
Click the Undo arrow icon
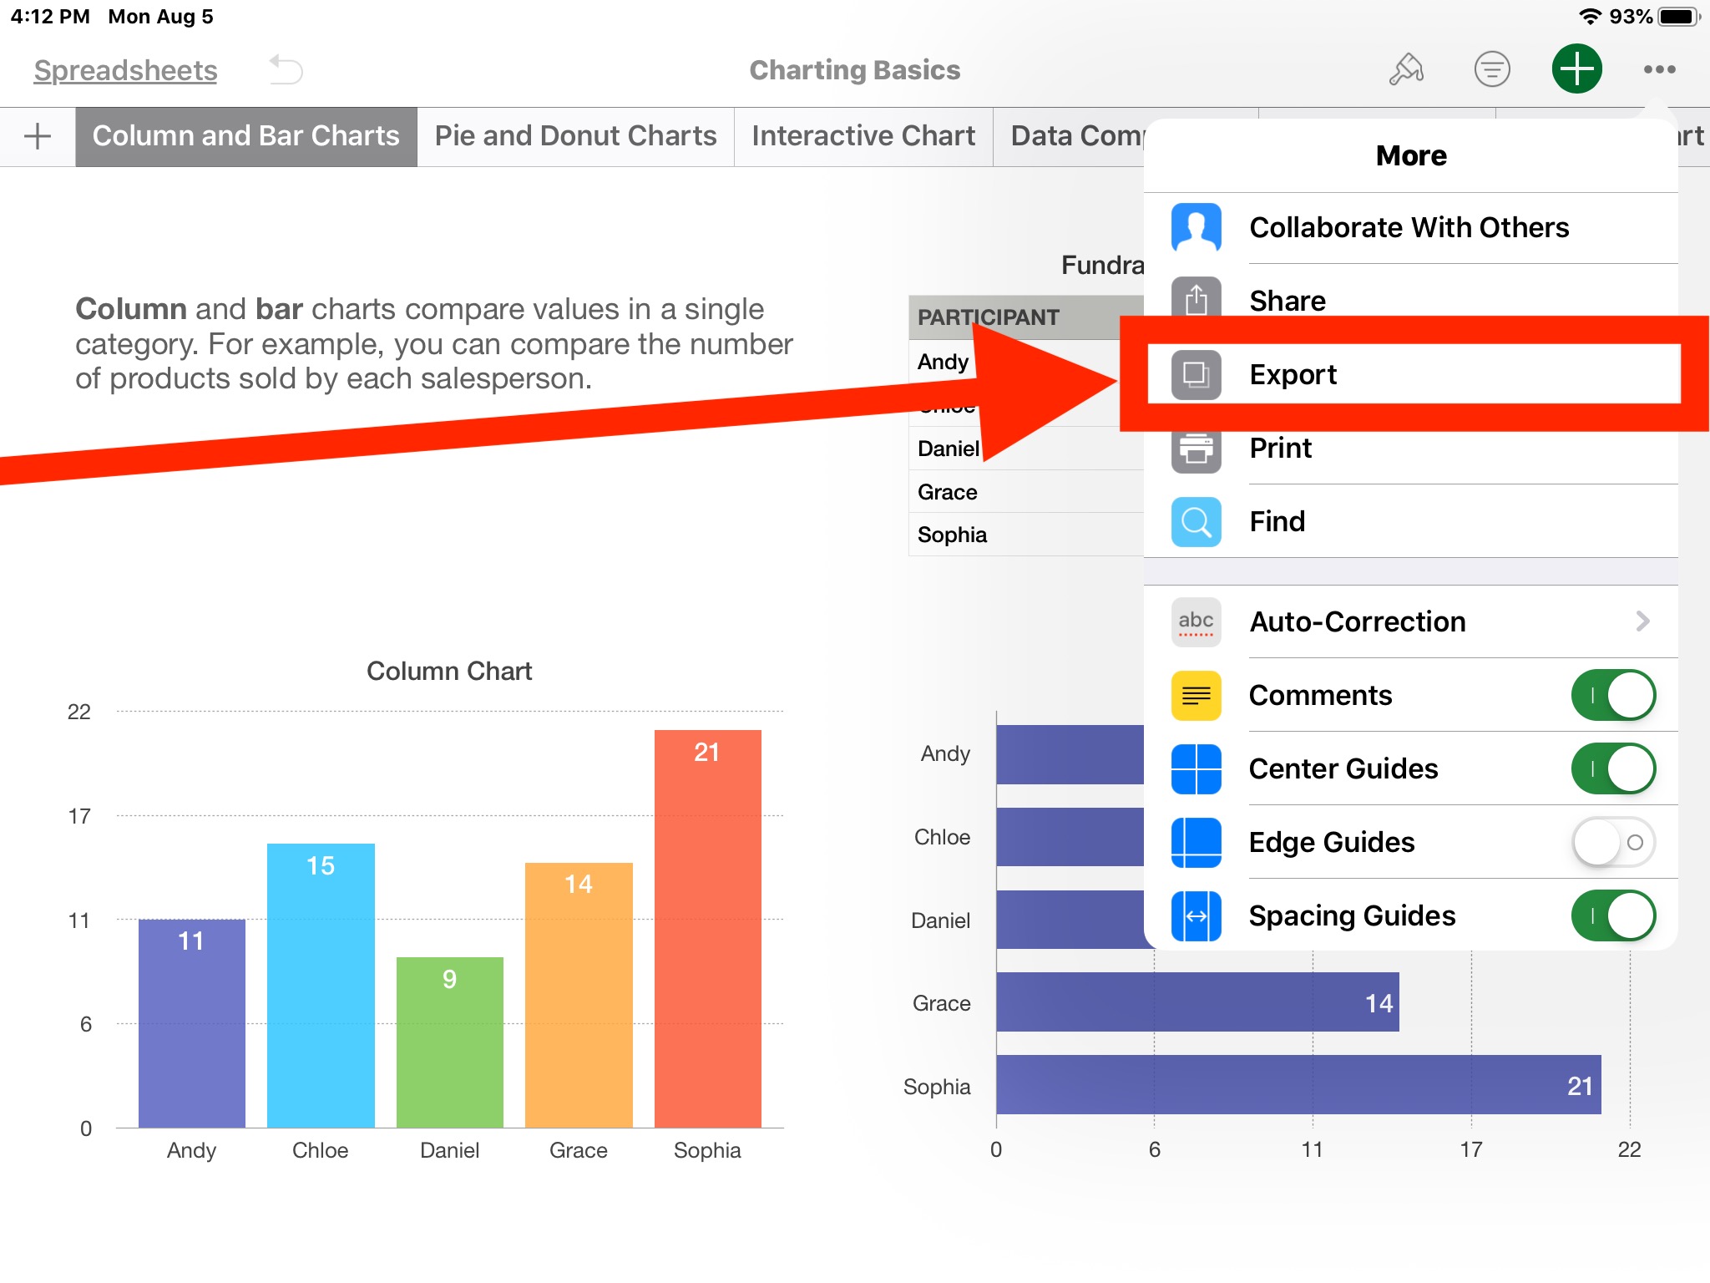tap(284, 69)
